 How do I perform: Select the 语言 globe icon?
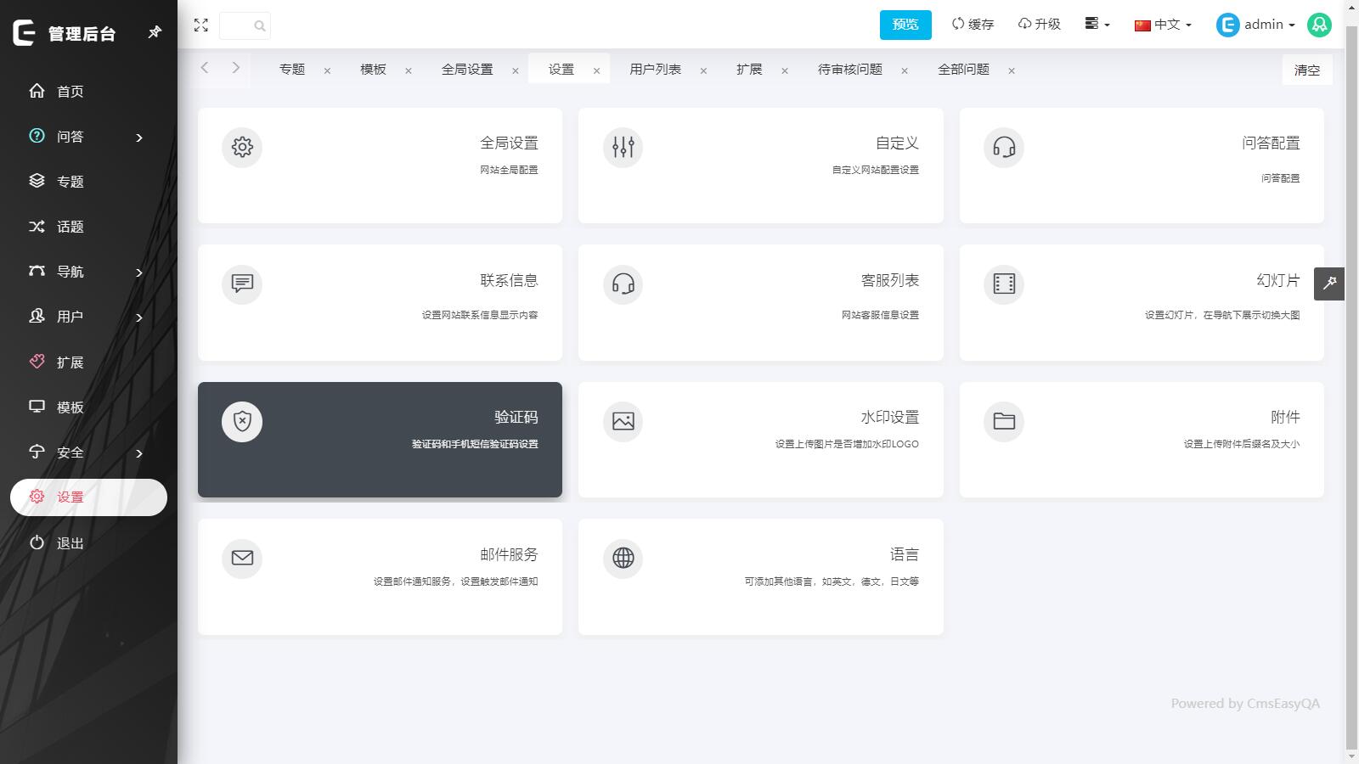tap(623, 559)
